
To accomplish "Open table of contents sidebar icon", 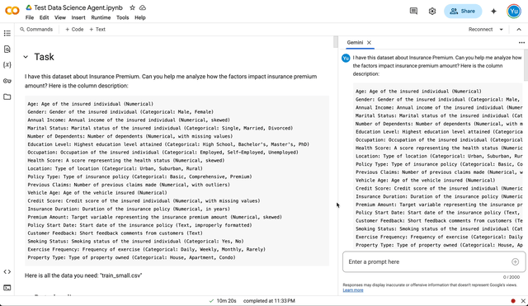I will [x=7, y=33].
